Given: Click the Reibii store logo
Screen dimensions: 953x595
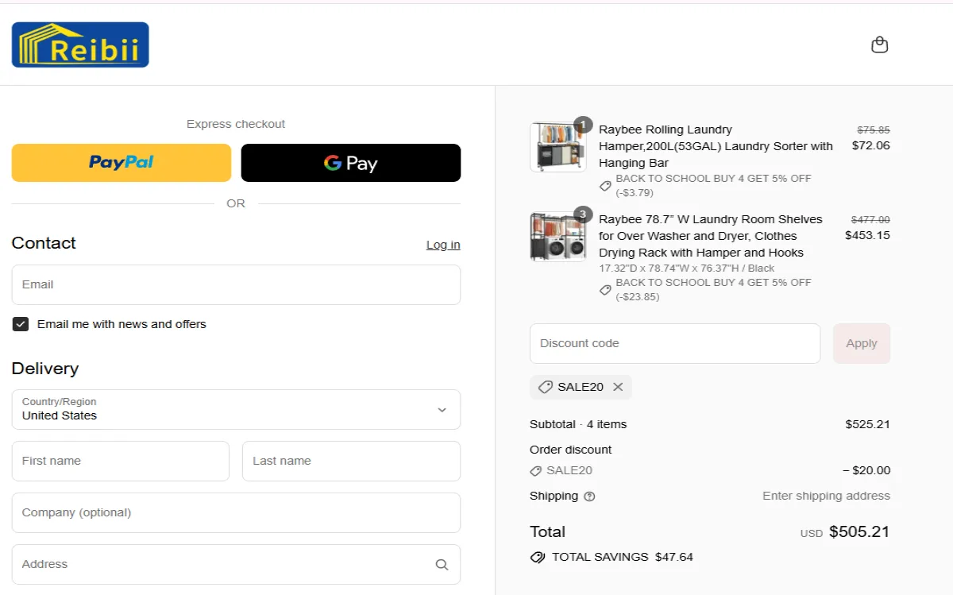Looking at the screenshot, I should 80,44.
